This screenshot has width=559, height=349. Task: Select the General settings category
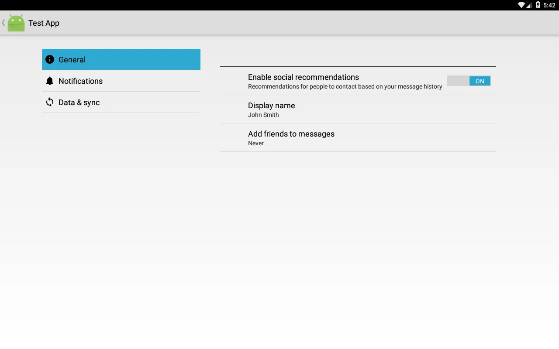pyautogui.click(x=121, y=59)
